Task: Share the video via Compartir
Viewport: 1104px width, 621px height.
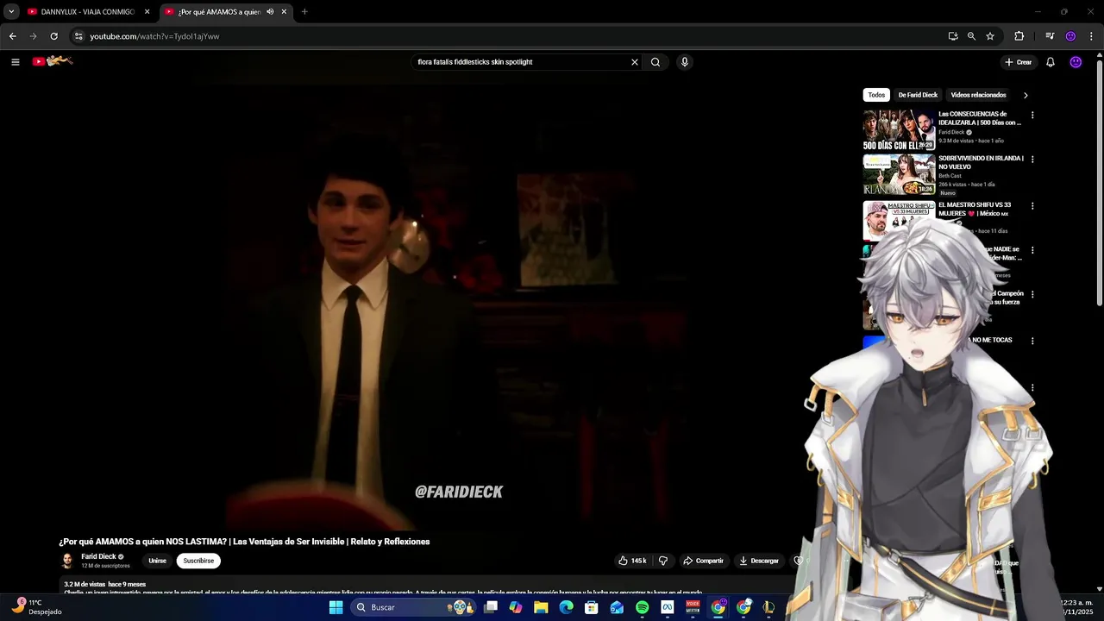Action: (704, 561)
